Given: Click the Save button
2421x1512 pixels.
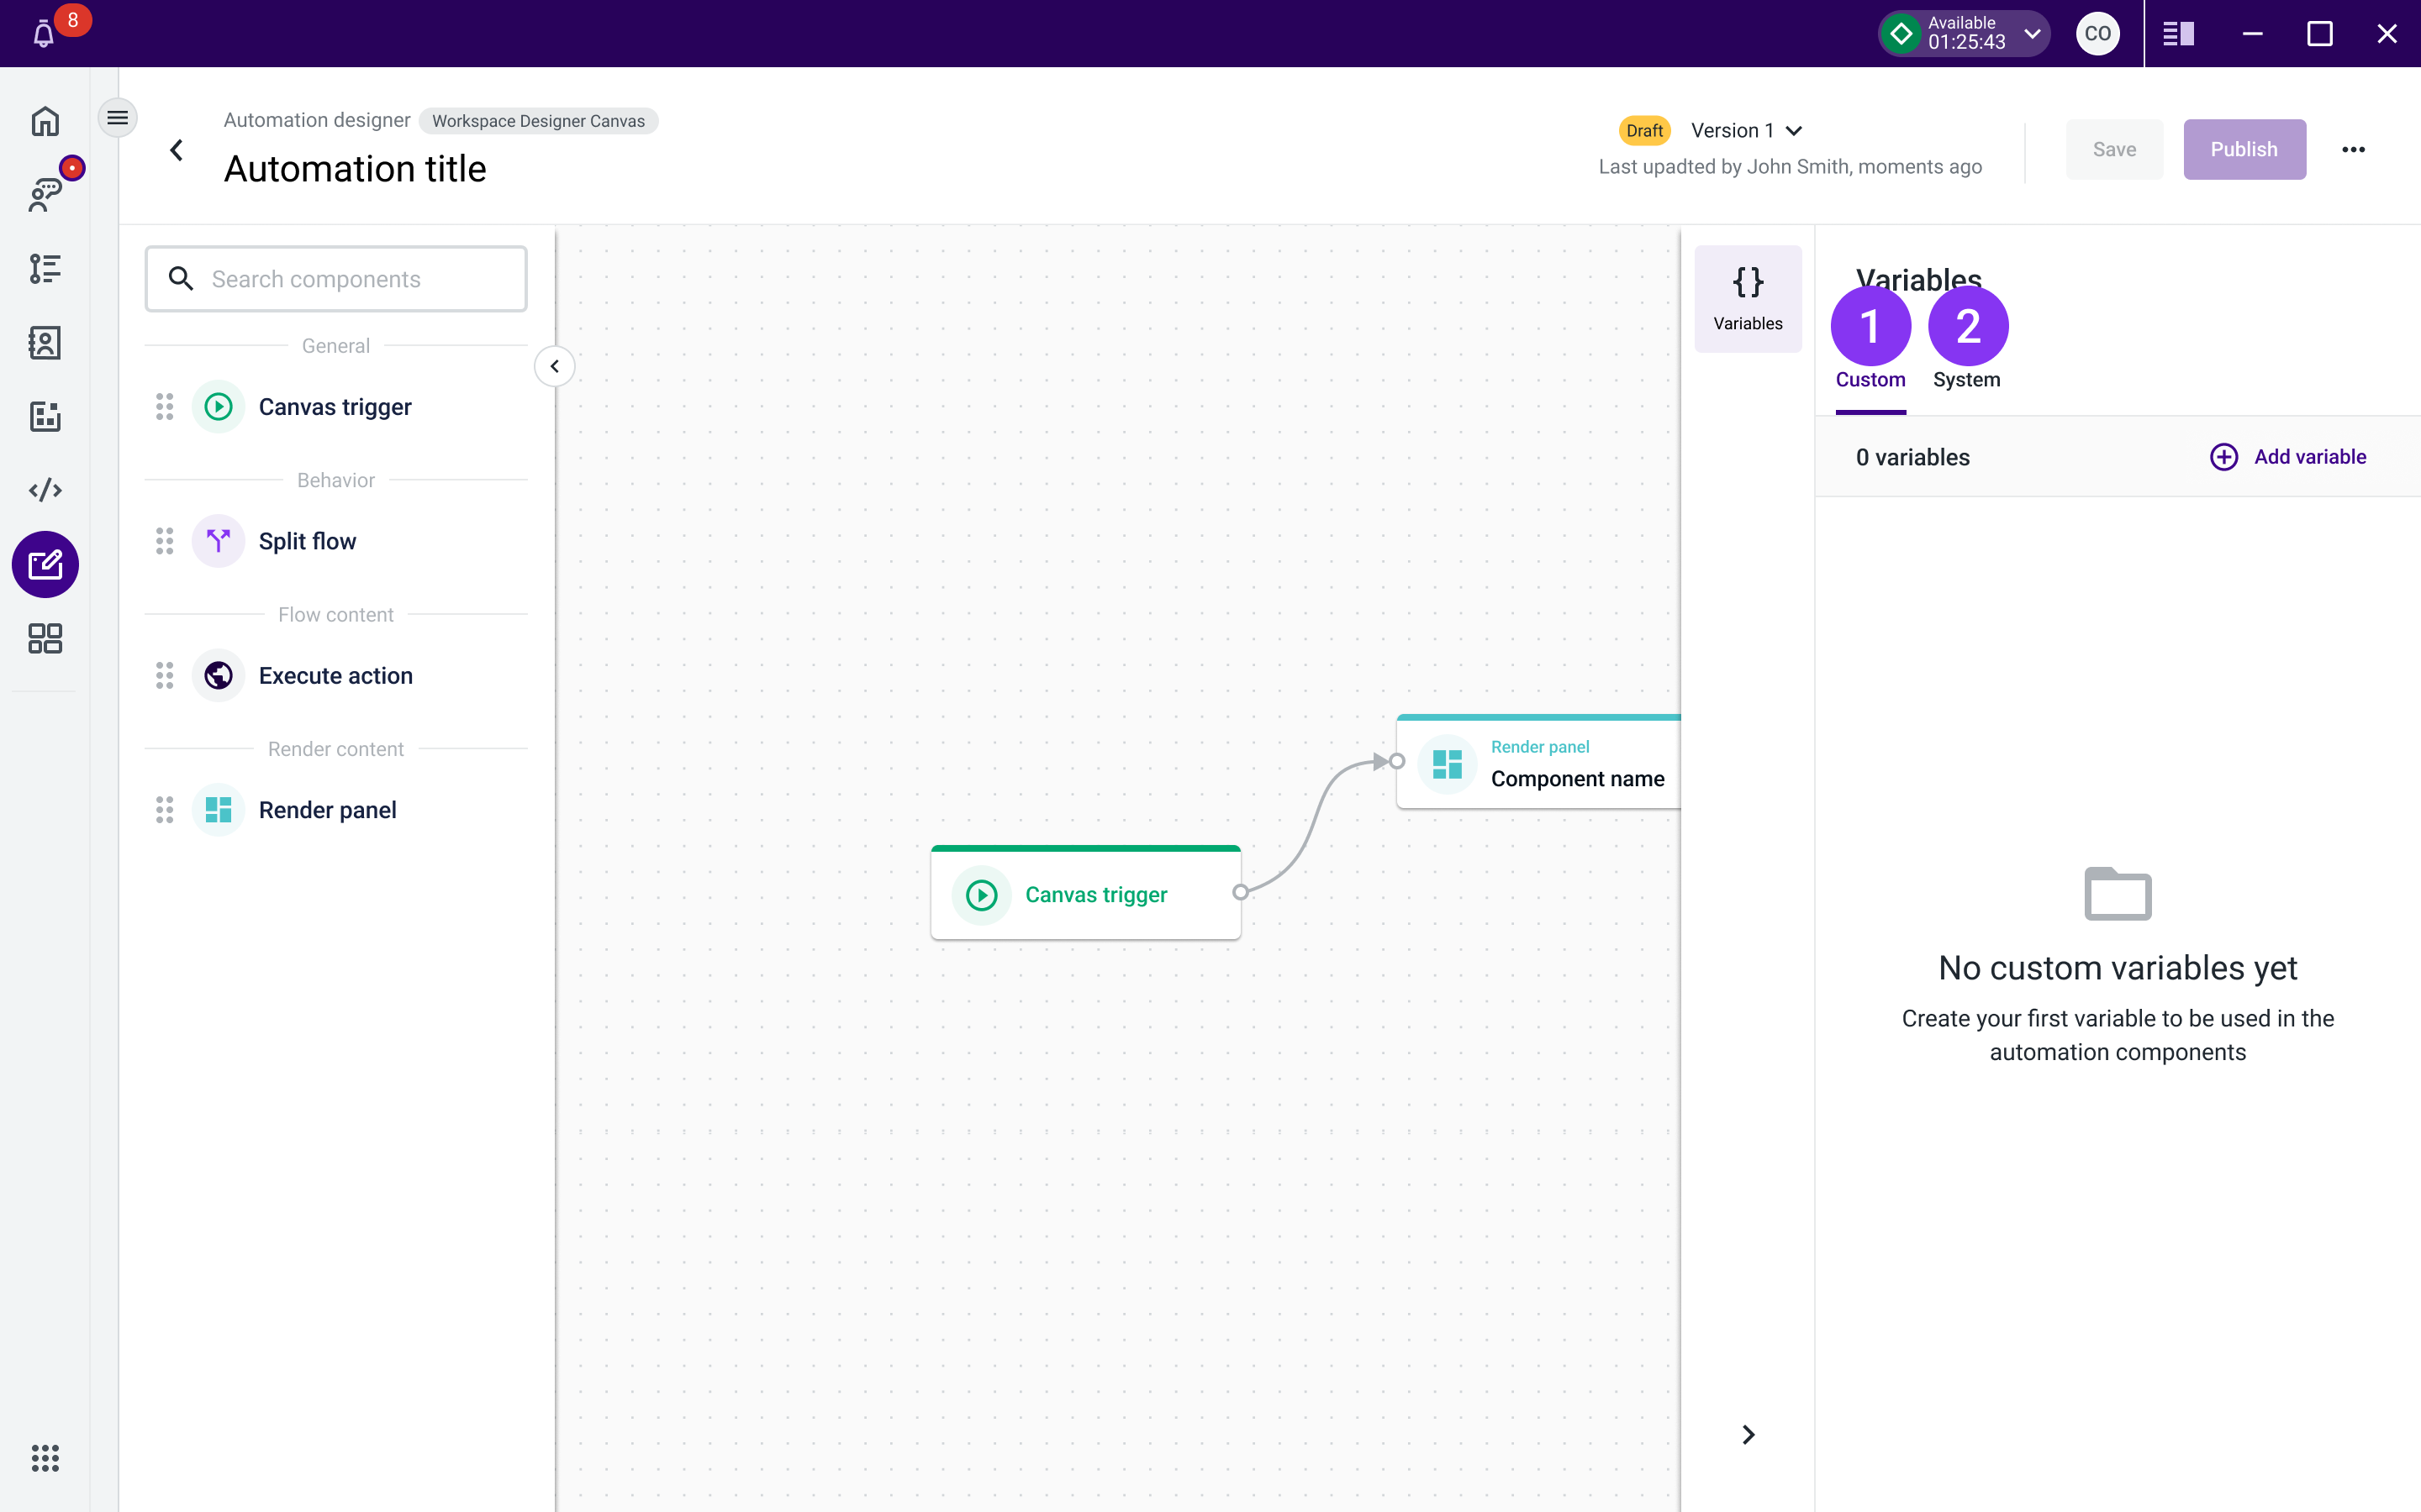Looking at the screenshot, I should click(x=2114, y=150).
